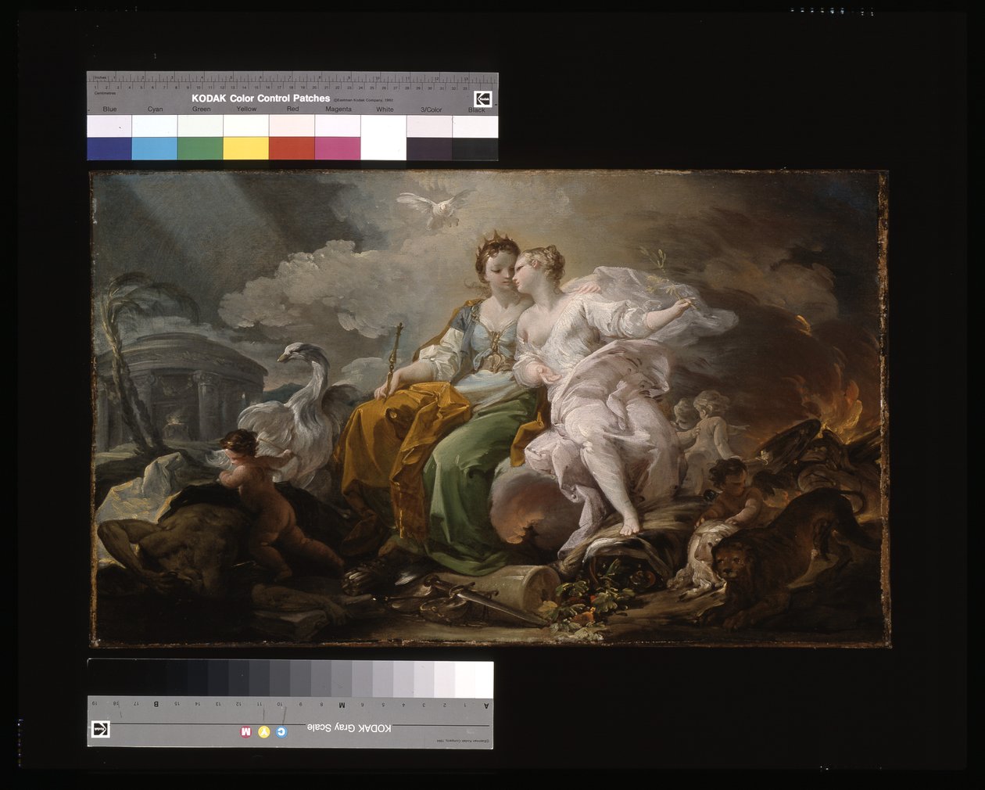Select the solid red color patch
The image size is (985, 790).
(x=292, y=149)
